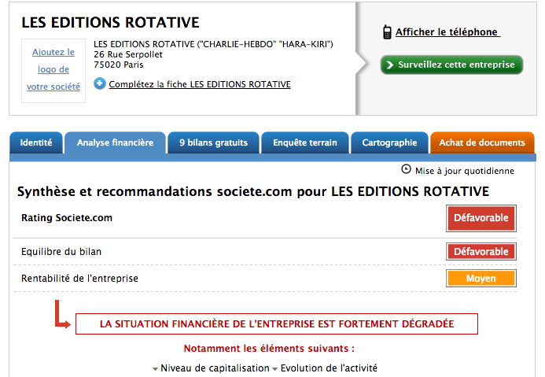The image size is (545, 377).
Task: Click the phone icon beside Afficher le téléphone
Action: click(x=387, y=32)
